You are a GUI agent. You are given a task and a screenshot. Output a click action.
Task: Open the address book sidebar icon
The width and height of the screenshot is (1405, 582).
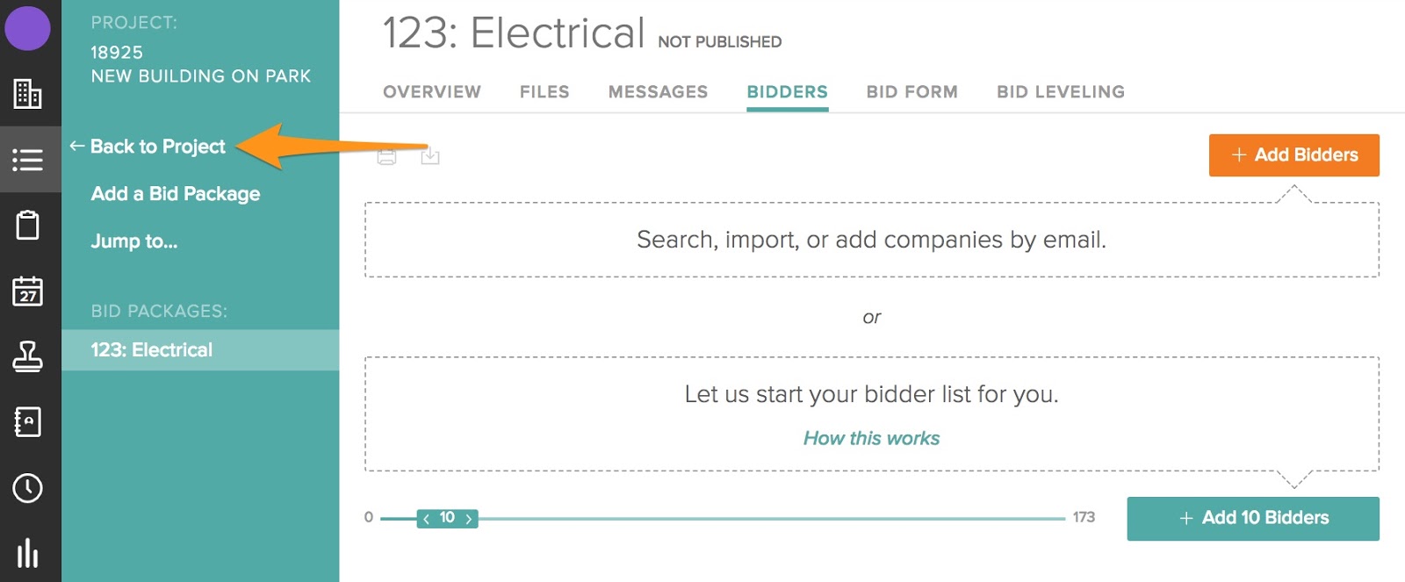coord(27,422)
